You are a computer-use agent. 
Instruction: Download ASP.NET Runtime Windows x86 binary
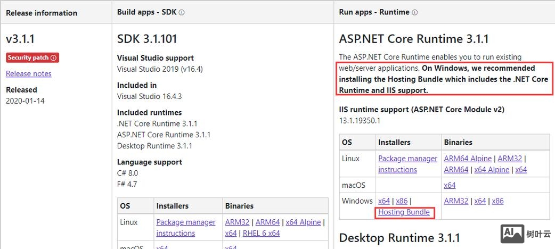(x=497, y=201)
